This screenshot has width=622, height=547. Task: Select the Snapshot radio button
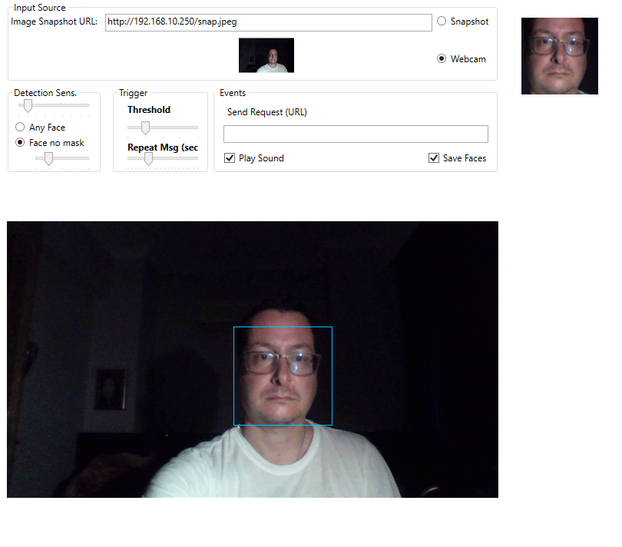coord(442,22)
